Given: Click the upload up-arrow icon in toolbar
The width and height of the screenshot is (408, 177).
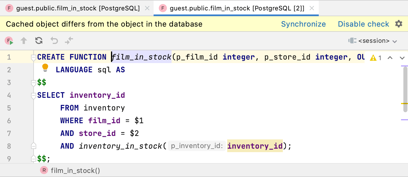Looking at the screenshot, I should pos(23,41).
